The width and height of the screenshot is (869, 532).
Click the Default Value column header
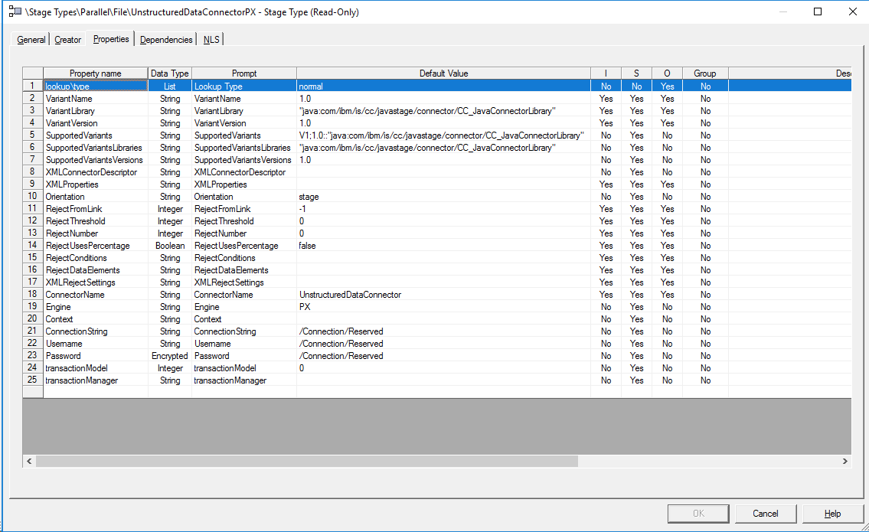point(443,73)
